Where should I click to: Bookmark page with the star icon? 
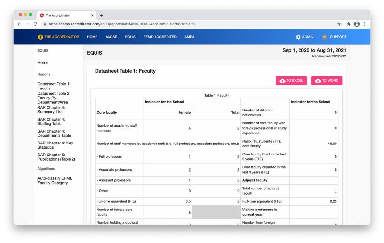point(339,24)
